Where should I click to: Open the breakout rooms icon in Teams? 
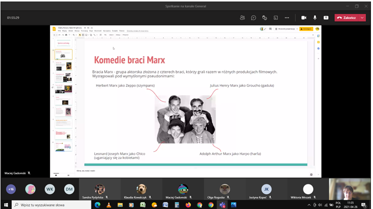[x=276, y=17]
